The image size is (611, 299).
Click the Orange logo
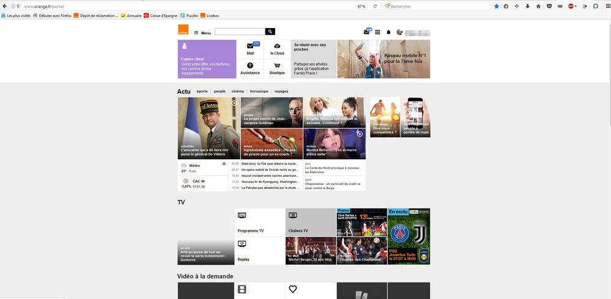(x=183, y=29)
